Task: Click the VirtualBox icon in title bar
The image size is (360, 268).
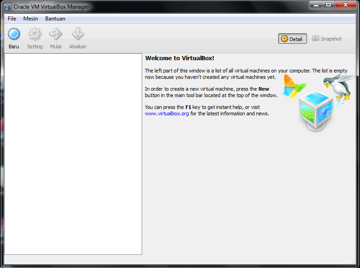Action: pos(7,7)
